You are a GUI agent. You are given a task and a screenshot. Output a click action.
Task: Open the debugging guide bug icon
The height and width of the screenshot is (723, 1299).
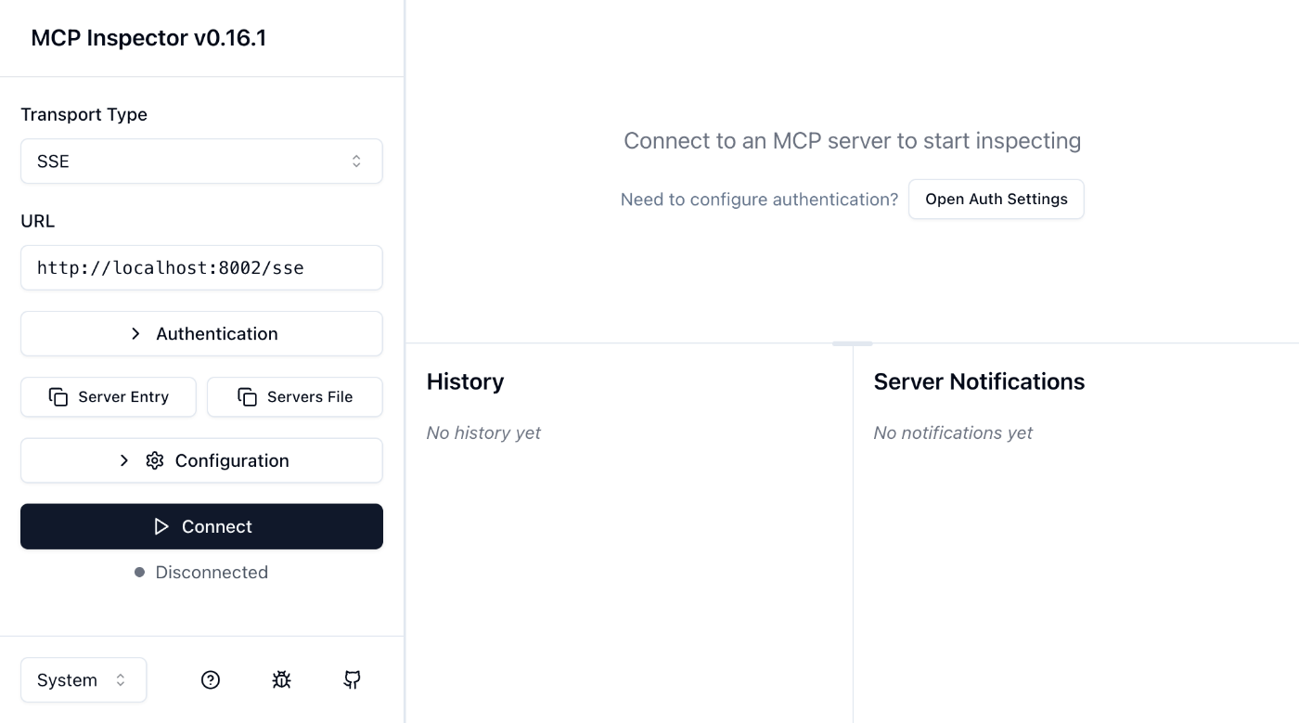pyautogui.click(x=282, y=680)
